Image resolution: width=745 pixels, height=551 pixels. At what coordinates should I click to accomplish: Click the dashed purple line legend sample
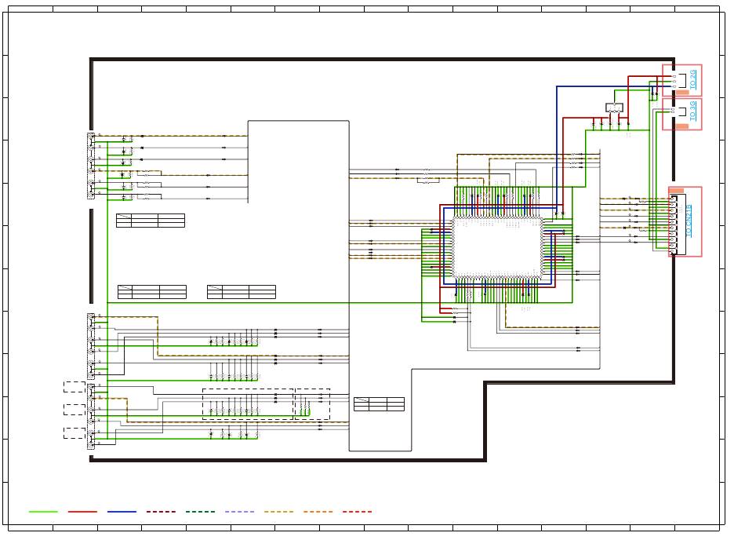[x=239, y=512]
